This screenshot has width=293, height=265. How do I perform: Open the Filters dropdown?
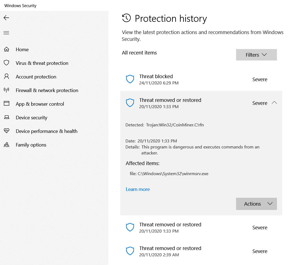[257, 55]
